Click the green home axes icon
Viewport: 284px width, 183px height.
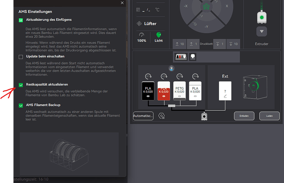coord(206,6)
